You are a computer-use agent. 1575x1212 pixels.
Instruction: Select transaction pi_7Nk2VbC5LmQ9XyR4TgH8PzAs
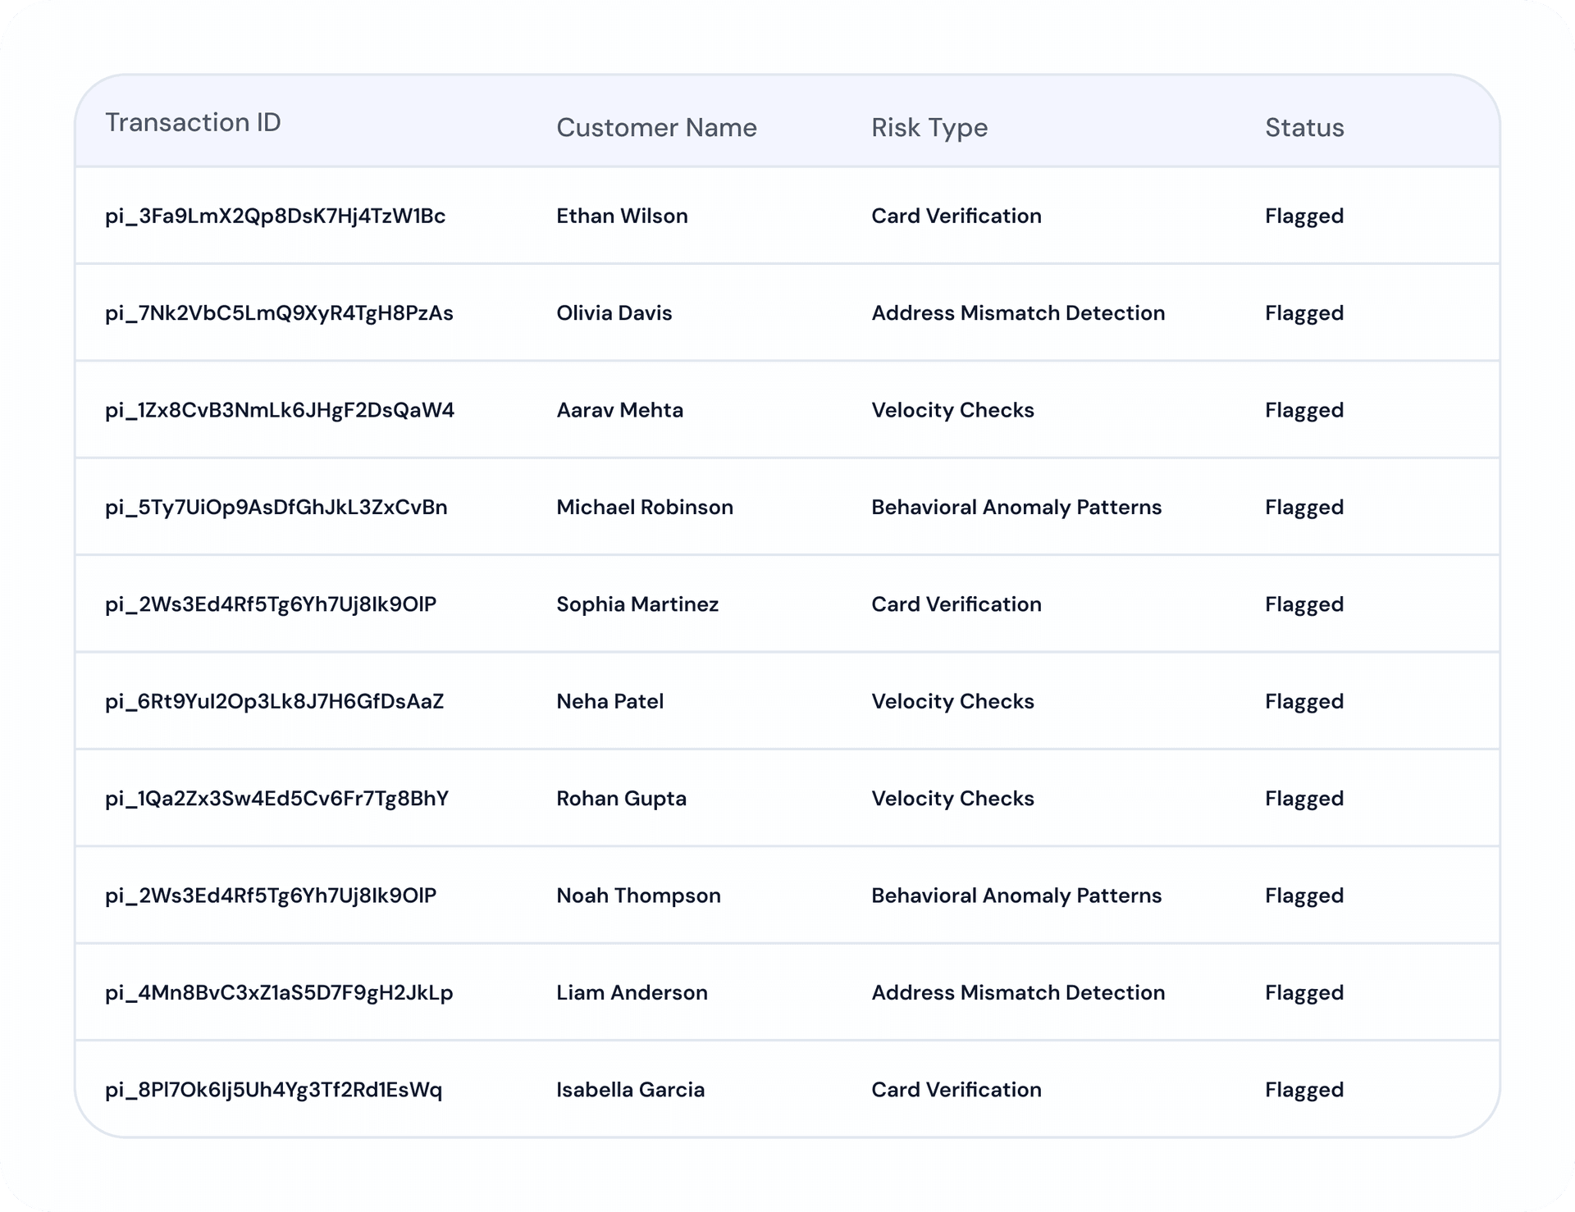coord(279,313)
